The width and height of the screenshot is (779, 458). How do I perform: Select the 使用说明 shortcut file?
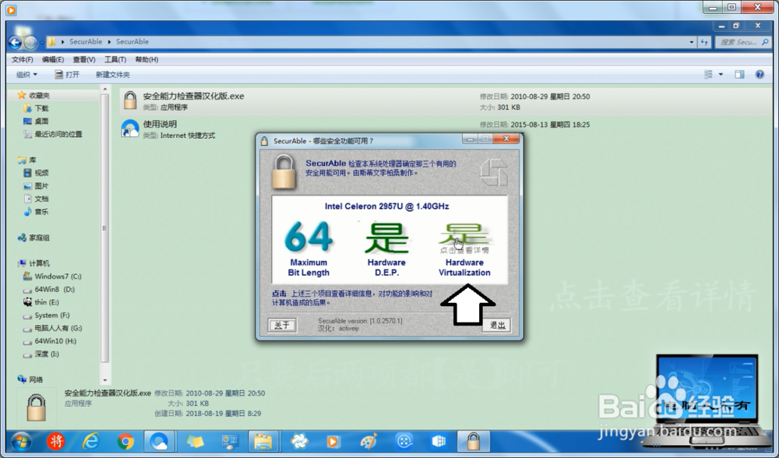point(446,129)
